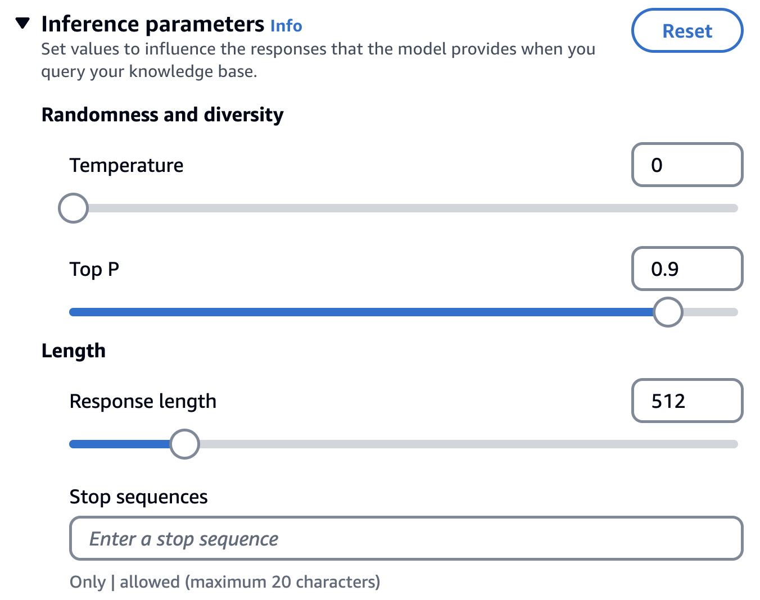Click the Stop sequences label
This screenshot has height=600, width=760.
pos(138,497)
